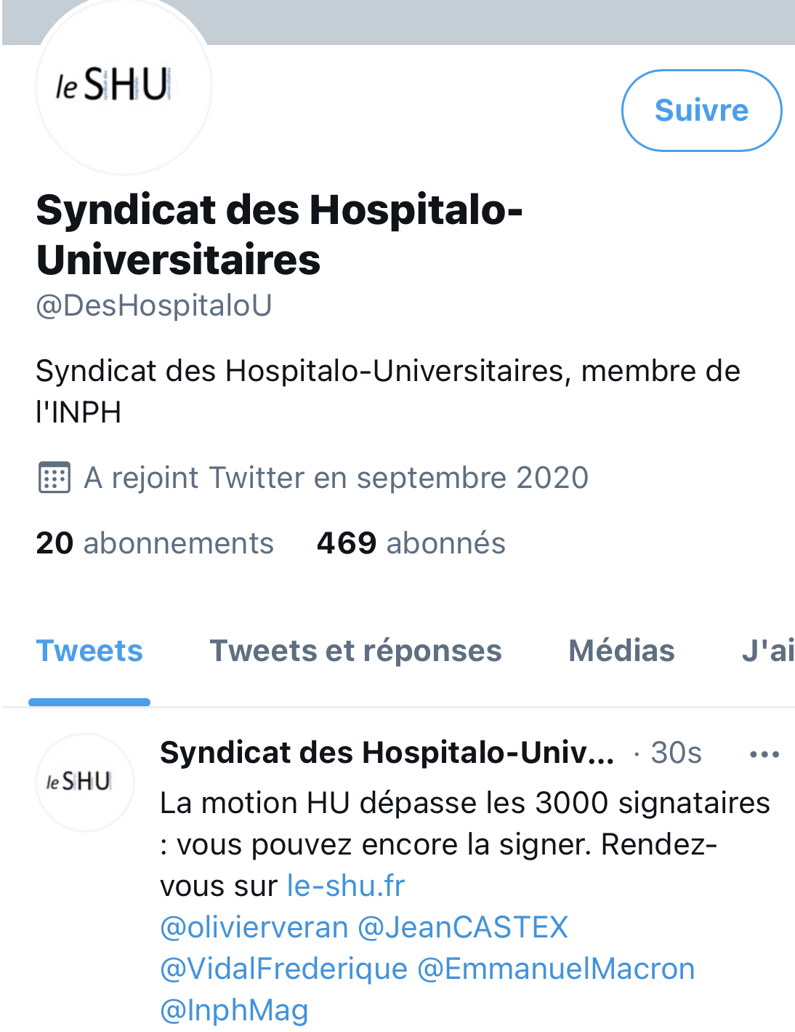Open the 469 abonnés list
This screenshot has height=1032, width=795.
click(411, 543)
